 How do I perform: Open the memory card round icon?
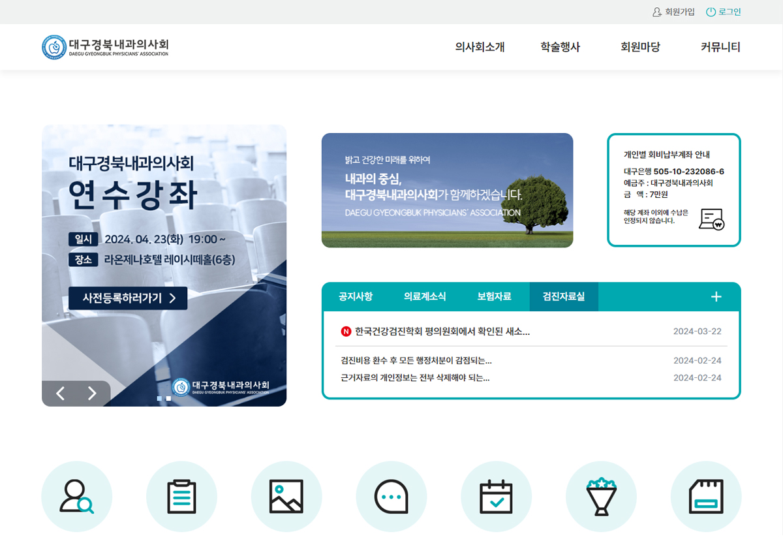click(x=706, y=497)
